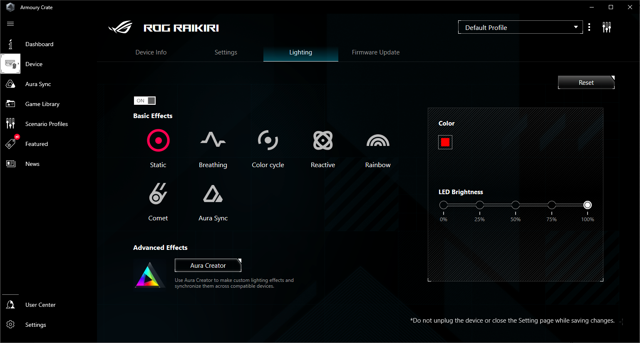Click the Game Library sidebar label
Screen dimensions: 640x343
coord(42,104)
